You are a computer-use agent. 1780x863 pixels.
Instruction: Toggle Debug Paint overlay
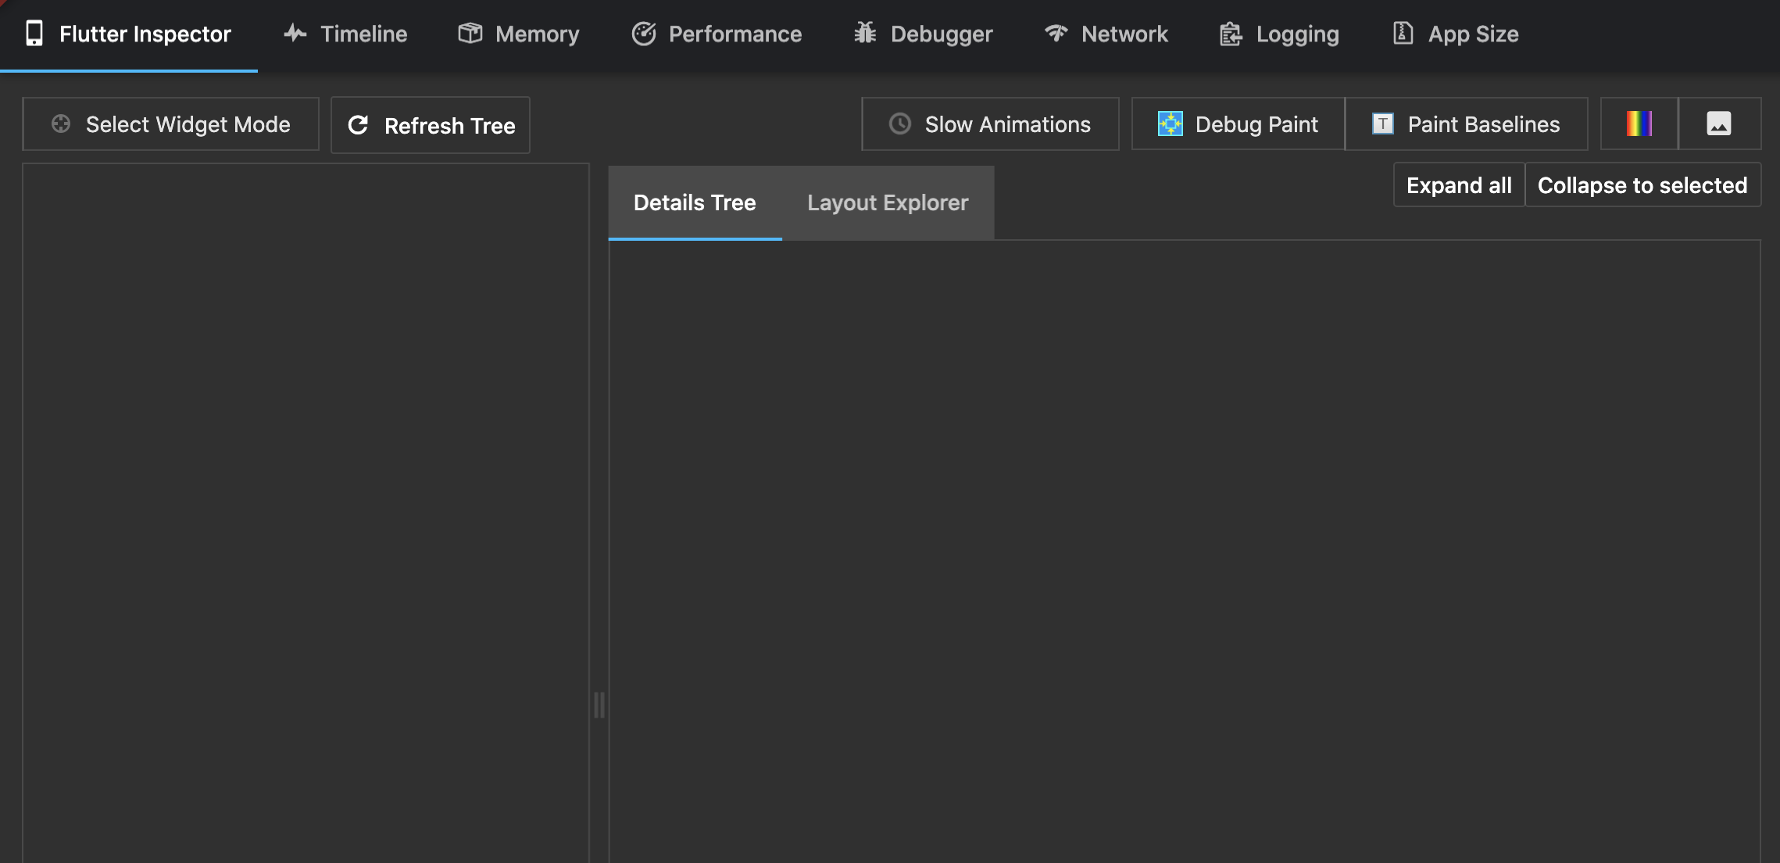click(x=1237, y=124)
